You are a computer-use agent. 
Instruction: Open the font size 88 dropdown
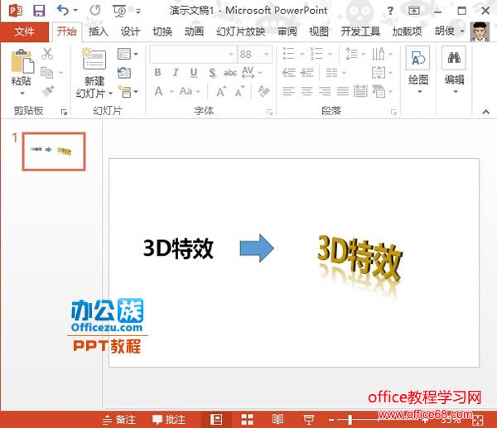267,54
